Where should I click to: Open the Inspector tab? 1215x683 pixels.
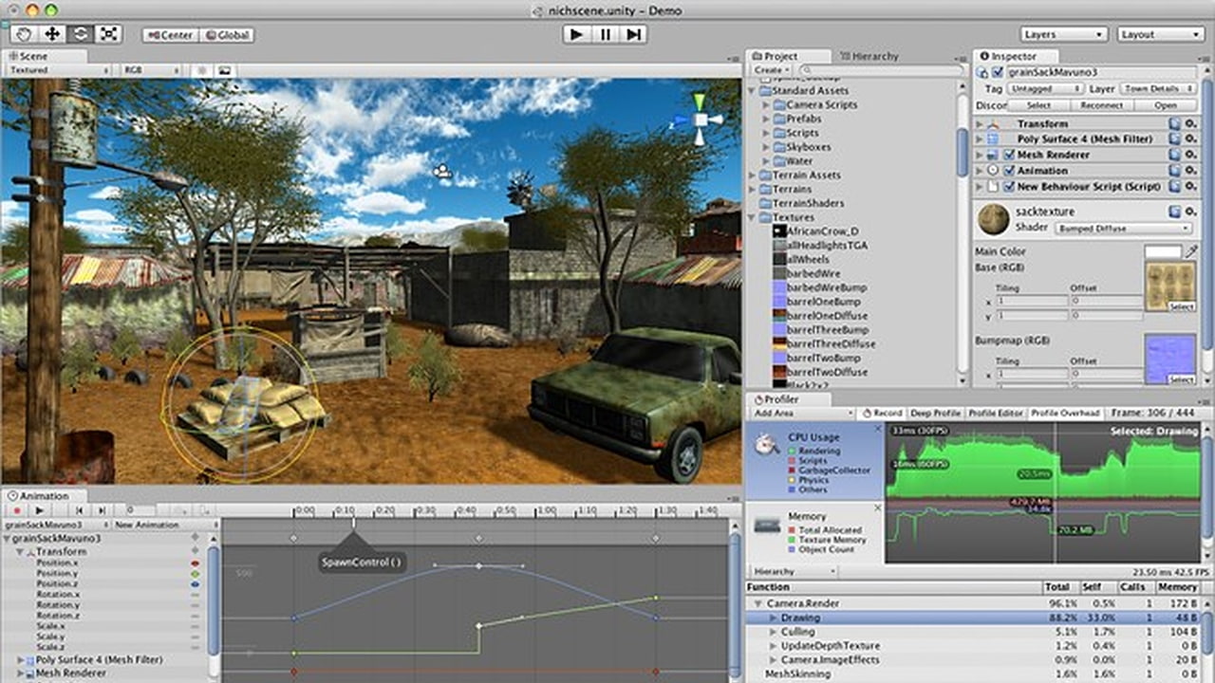(x=1013, y=56)
